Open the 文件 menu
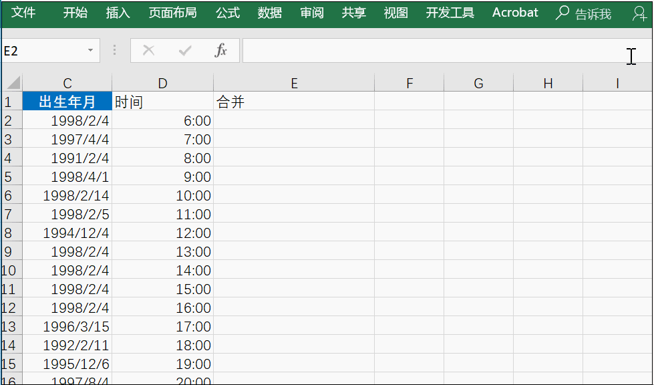This screenshot has height=385, width=654. [x=23, y=13]
